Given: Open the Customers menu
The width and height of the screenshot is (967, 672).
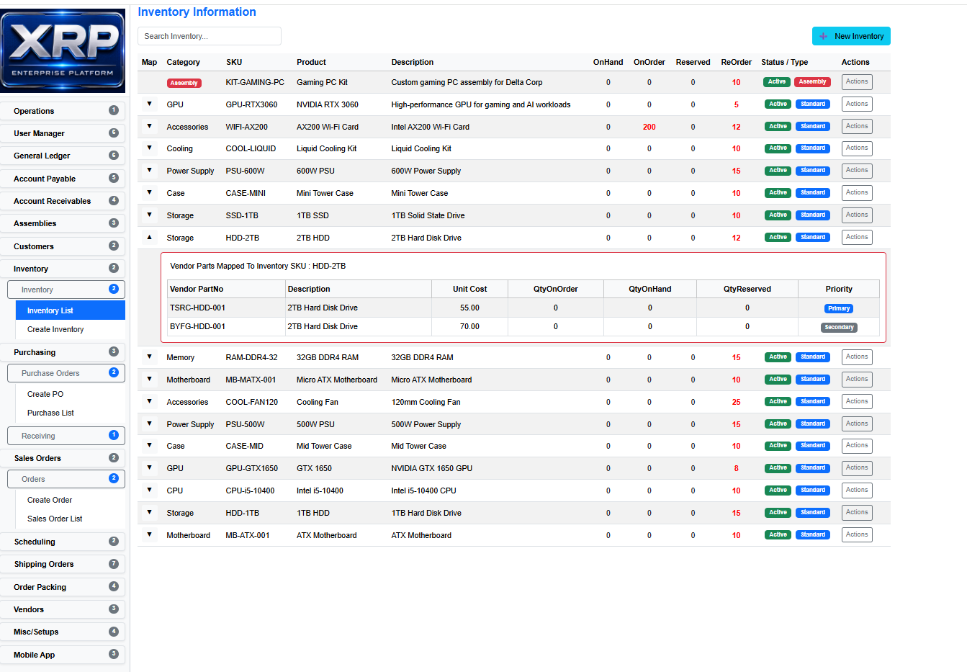Looking at the screenshot, I should (x=63, y=246).
